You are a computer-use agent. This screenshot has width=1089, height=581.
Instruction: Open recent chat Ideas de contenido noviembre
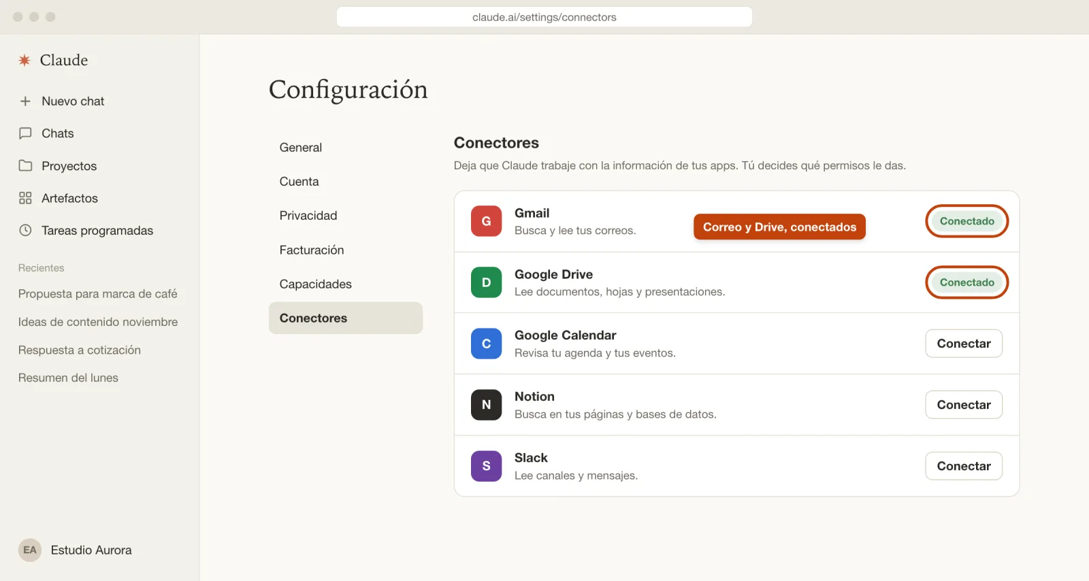(x=98, y=322)
